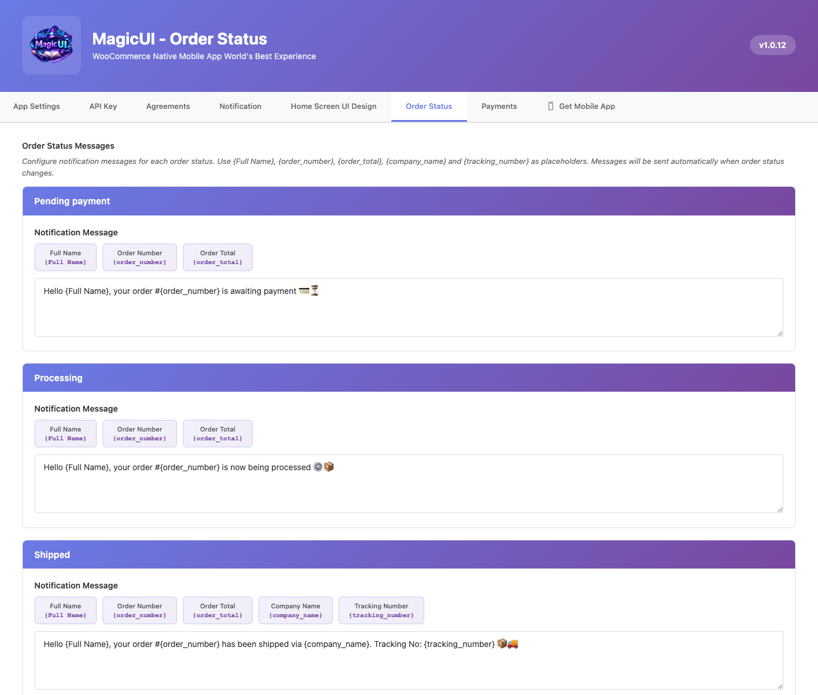Click the MagicUI logo icon
The height and width of the screenshot is (695, 818).
(52, 45)
